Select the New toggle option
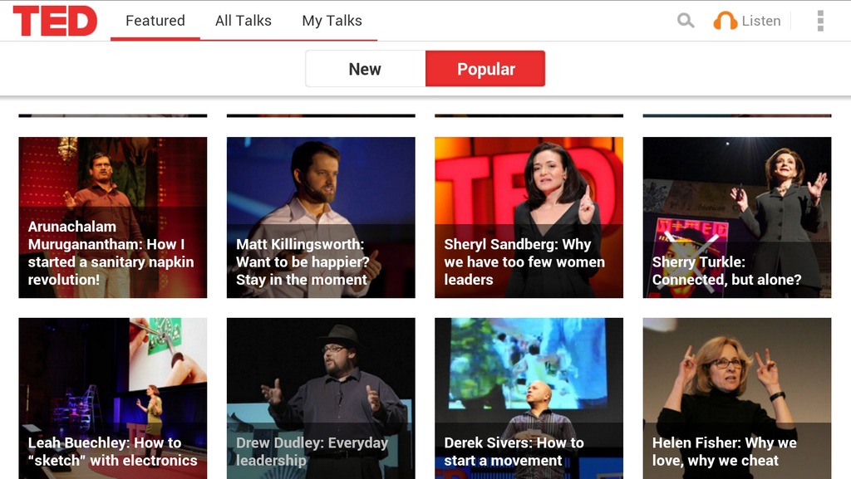Screen dimensions: 851x479 pos(366,69)
